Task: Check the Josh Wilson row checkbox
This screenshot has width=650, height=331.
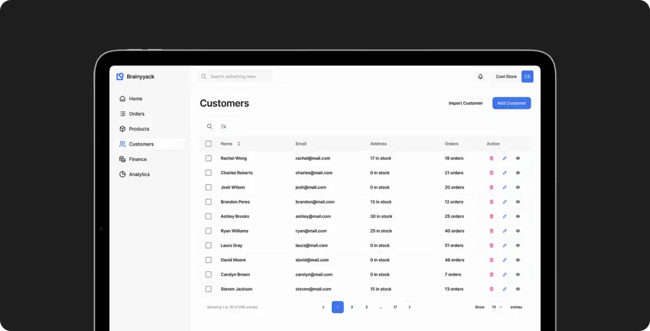Action: 208,187
